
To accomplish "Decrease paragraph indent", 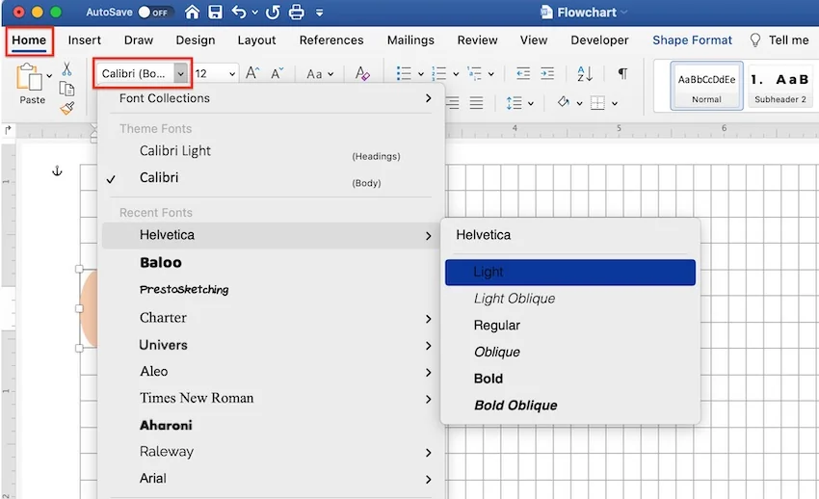I will pyautogui.click(x=523, y=73).
